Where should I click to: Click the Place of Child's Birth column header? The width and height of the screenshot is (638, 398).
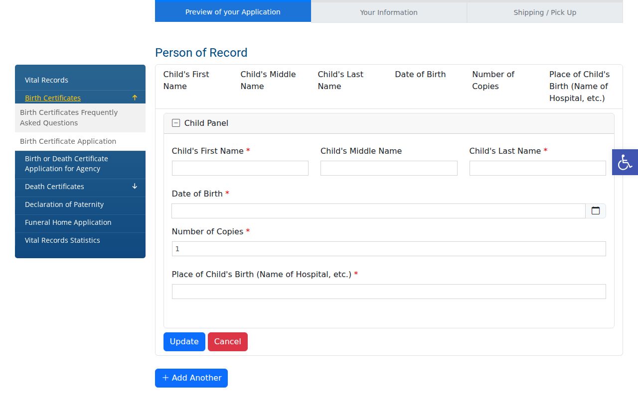(x=579, y=86)
